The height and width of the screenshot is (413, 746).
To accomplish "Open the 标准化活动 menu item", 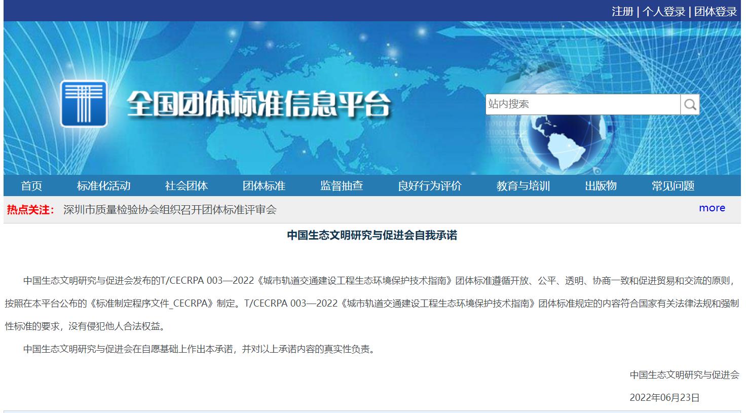I will pyautogui.click(x=103, y=186).
